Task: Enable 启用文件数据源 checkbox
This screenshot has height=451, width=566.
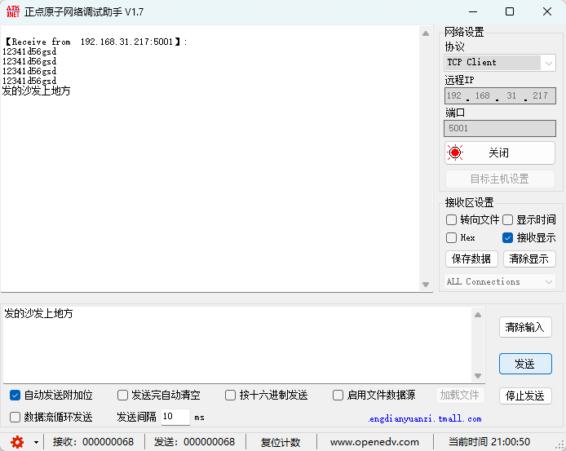Action: pyautogui.click(x=338, y=395)
